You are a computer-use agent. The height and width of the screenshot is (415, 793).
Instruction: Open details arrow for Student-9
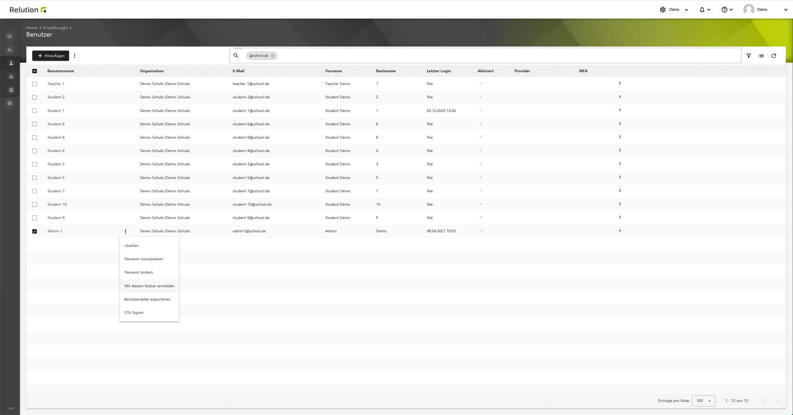(x=620, y=217)
